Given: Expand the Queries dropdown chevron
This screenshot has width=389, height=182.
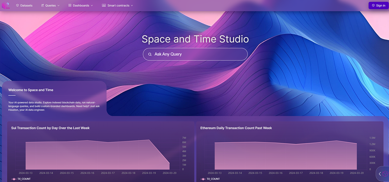Looking at the screenshot, I should pyautogui.click(x=58, y=6).
